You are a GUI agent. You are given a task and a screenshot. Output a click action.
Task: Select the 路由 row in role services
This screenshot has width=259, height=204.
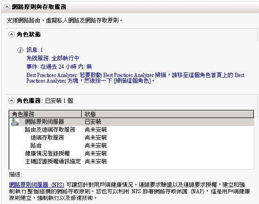tap(131, 146)
